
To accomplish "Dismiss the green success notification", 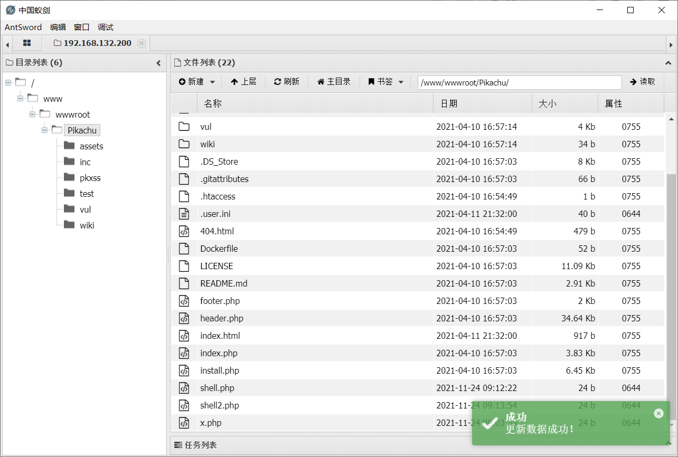I will tap(658, 413).
